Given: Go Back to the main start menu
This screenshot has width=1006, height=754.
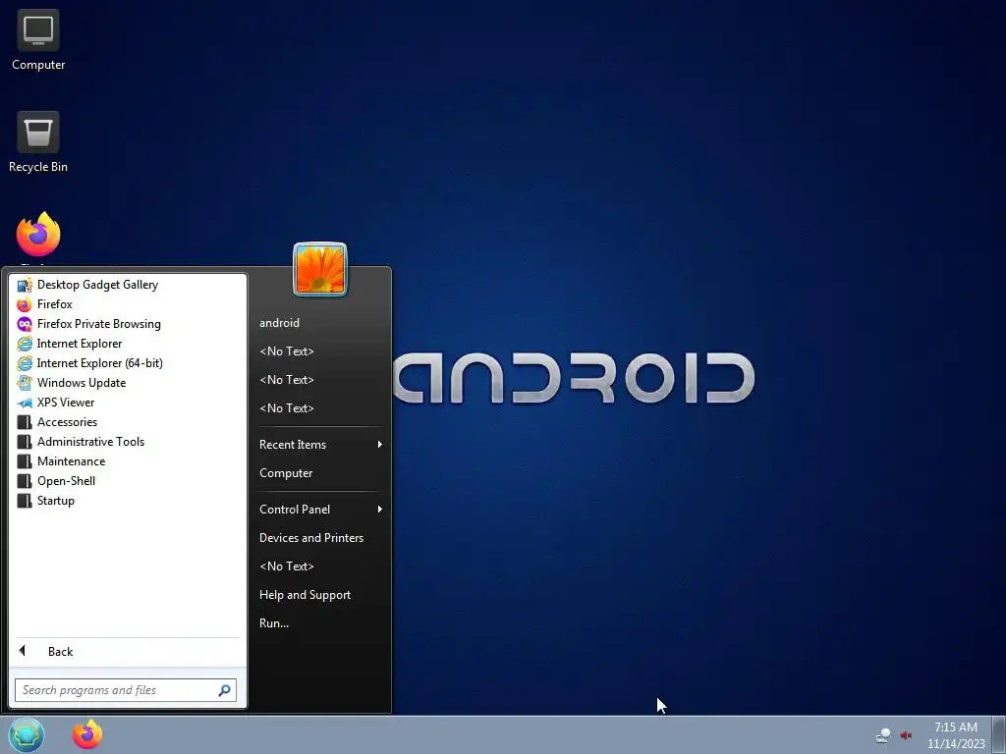Looking at the screenshot, I should [x=128, y=652].
